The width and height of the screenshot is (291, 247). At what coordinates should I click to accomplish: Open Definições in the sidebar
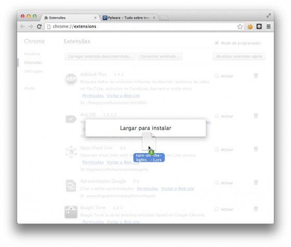point(33,71)
